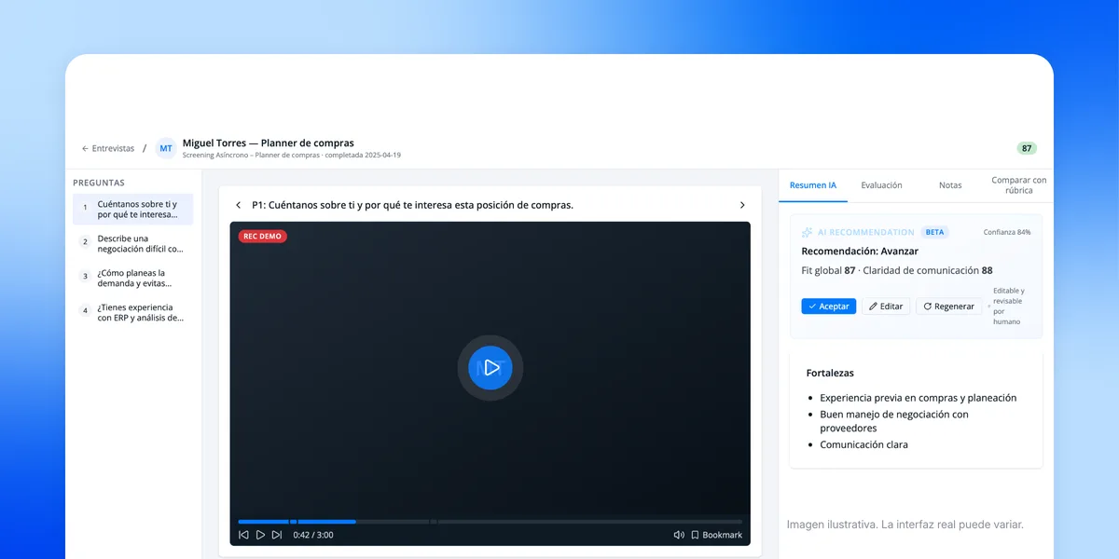1119x559 pixels.
Task: Select question 3 Cómo planeas la demanda
Action: pyautogui.click(x=133, y=279)
